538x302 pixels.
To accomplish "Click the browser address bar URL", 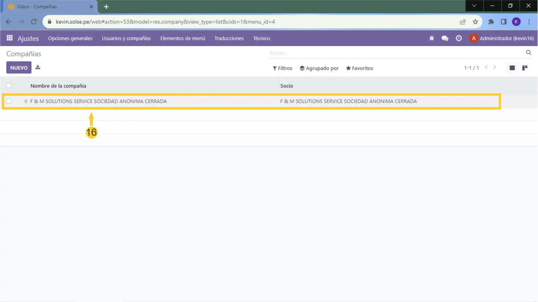I will [x=165, y=22].
